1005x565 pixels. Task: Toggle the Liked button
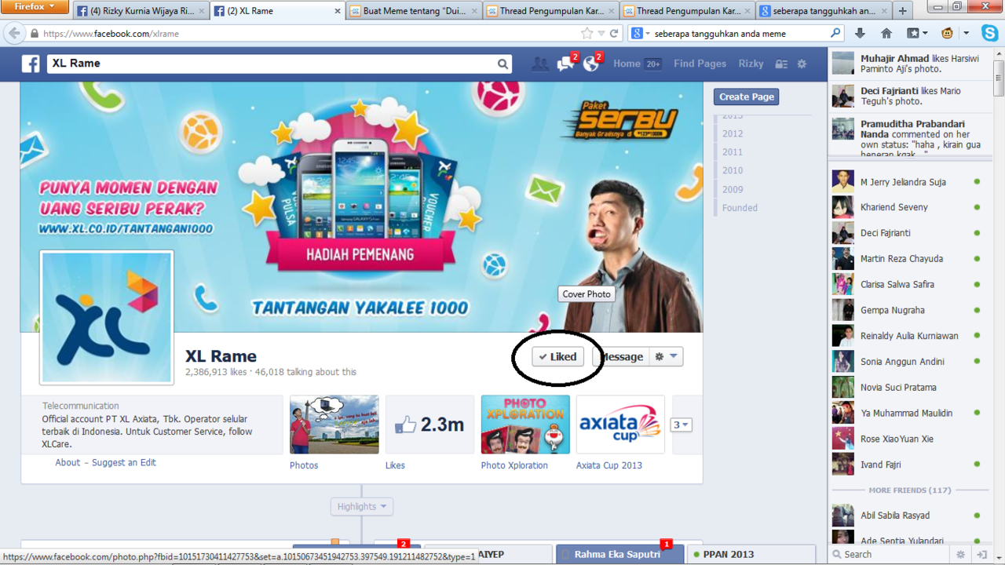[x=557, y=356]
